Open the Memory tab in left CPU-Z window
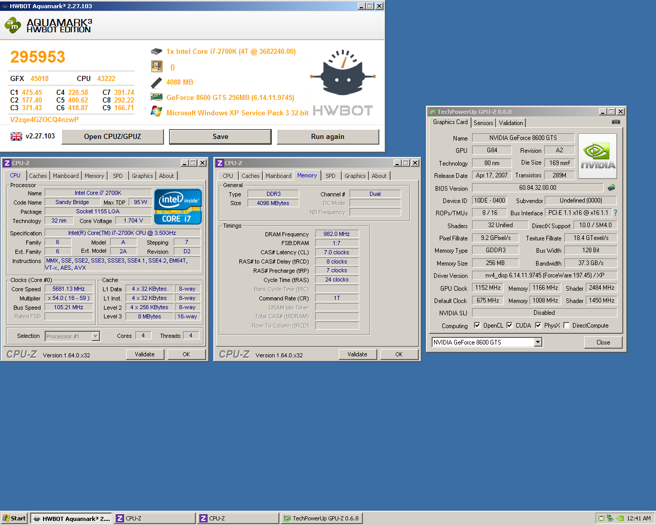The width and height of the screenshot is (656, 525). pyautogui.click(x=94, y=176)
